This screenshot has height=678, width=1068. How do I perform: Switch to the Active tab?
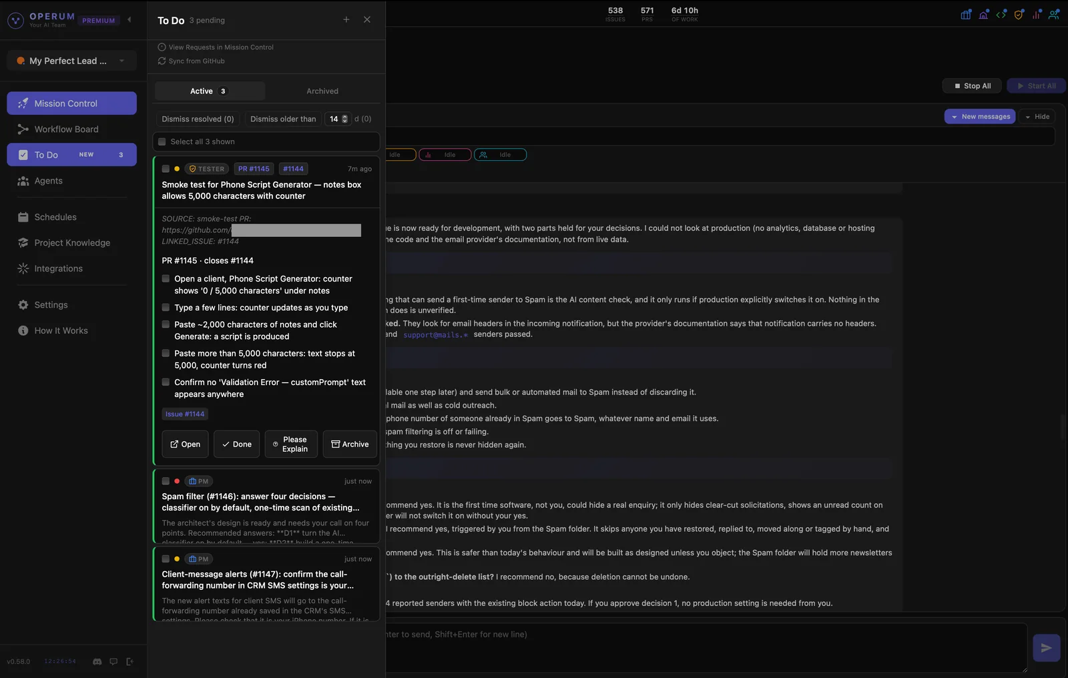(210, 91)
